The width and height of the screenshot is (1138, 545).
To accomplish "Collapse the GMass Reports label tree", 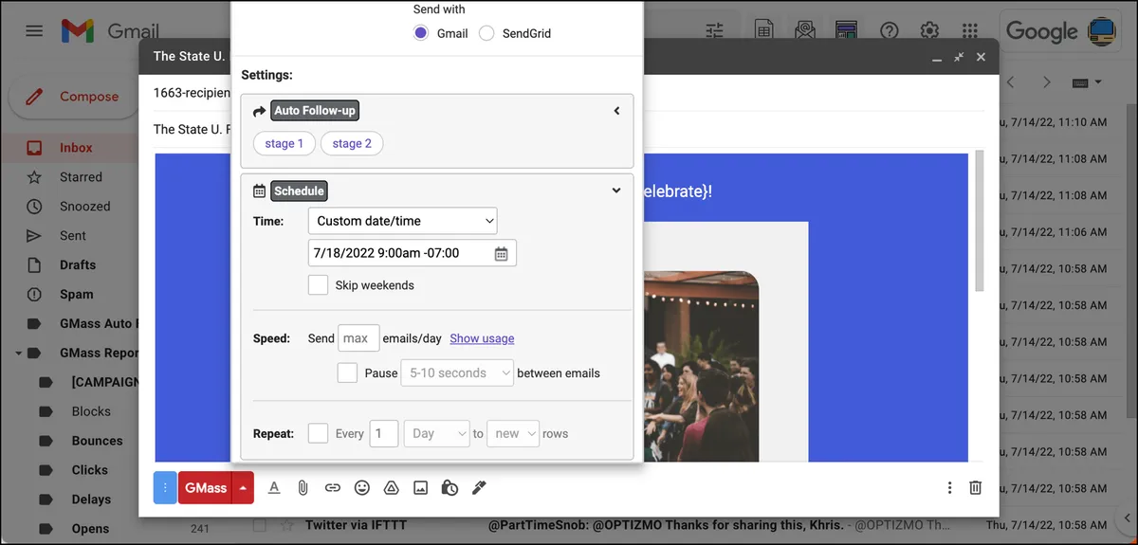I will click(x=19, y=353).
